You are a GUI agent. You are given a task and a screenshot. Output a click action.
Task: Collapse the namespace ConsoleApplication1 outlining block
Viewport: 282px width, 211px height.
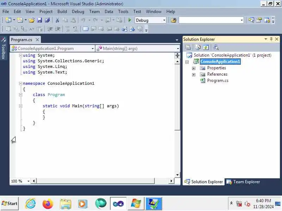point(20,83)
